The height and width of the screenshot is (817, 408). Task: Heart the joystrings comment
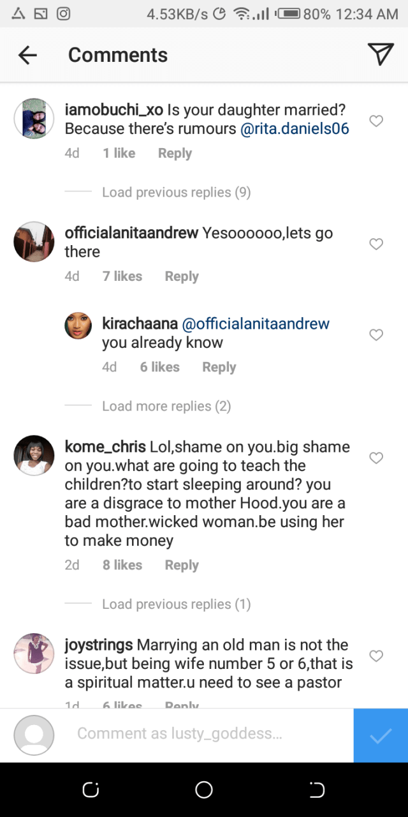pyautogui.click(x=376, y=656)
